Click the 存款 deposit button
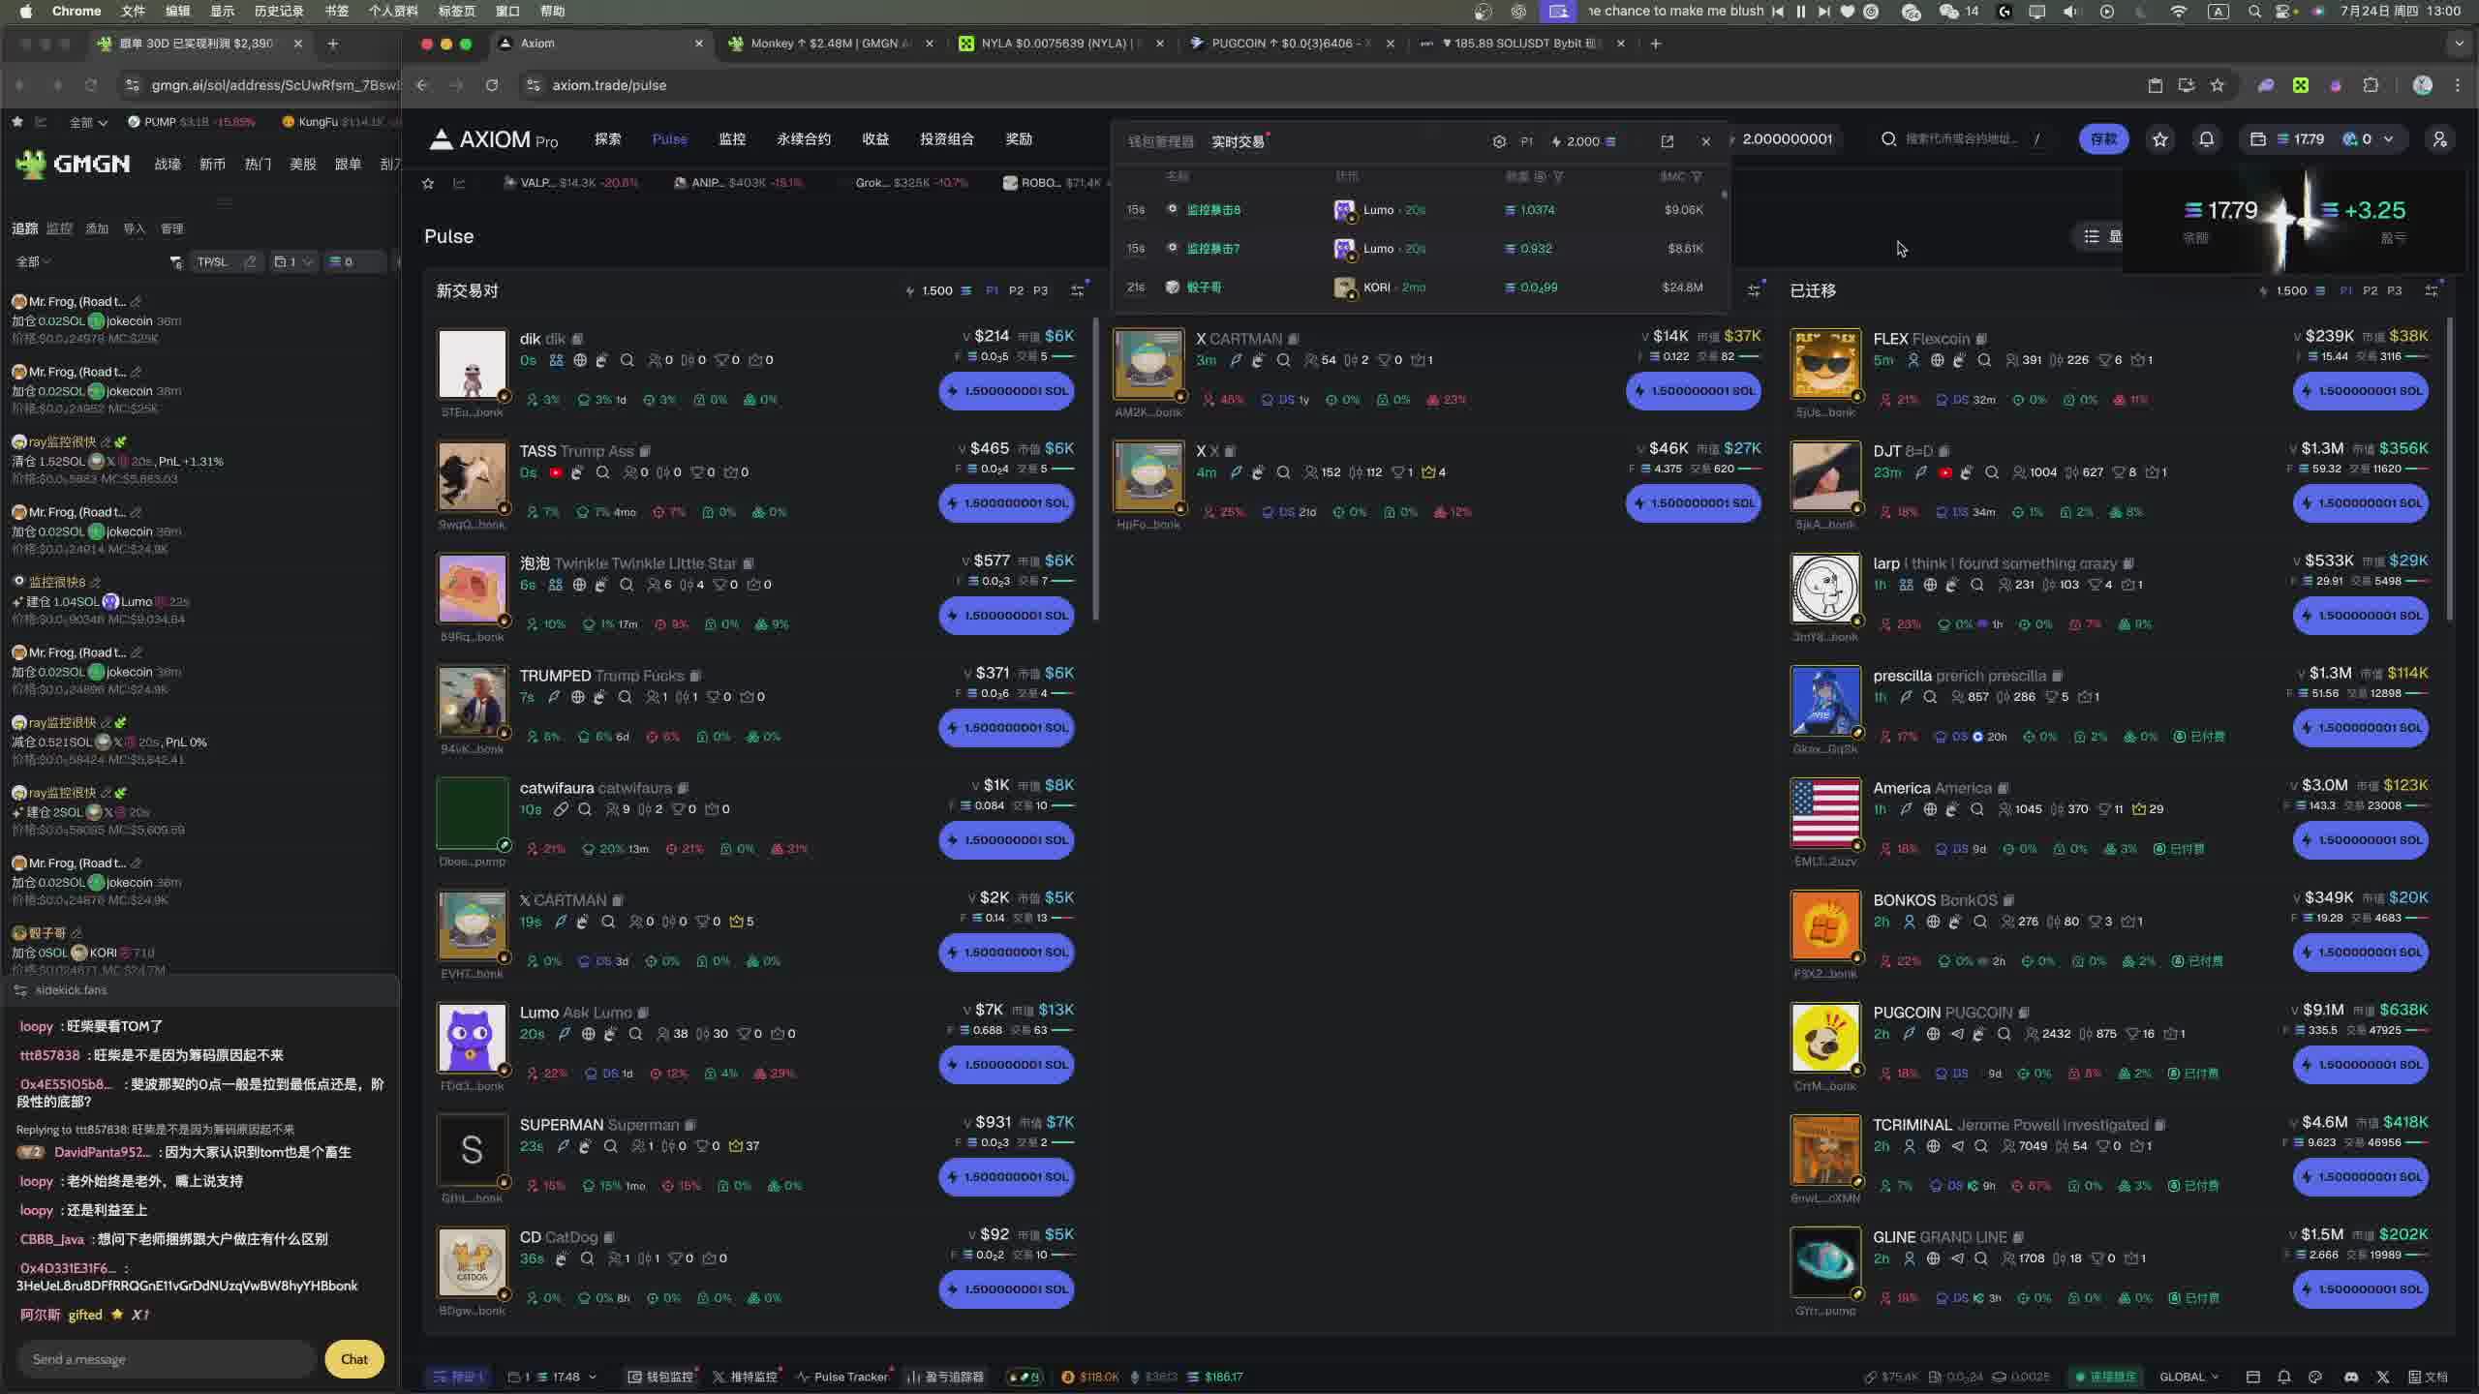This screenshot has height=1394, width=2479. [x=2103, y=139]
